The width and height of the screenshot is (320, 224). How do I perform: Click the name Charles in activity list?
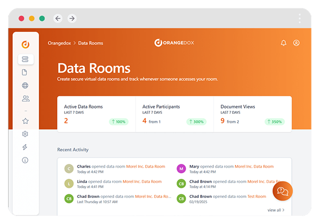pos(84,167)
